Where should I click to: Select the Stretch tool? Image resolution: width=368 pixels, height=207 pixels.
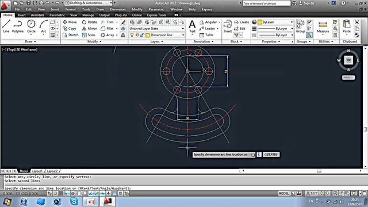(71, 35)
